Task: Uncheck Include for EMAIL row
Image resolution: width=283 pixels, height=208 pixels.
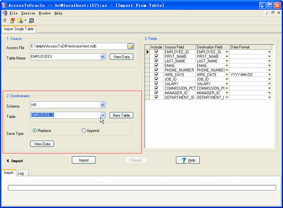Action: coord(156,65)
